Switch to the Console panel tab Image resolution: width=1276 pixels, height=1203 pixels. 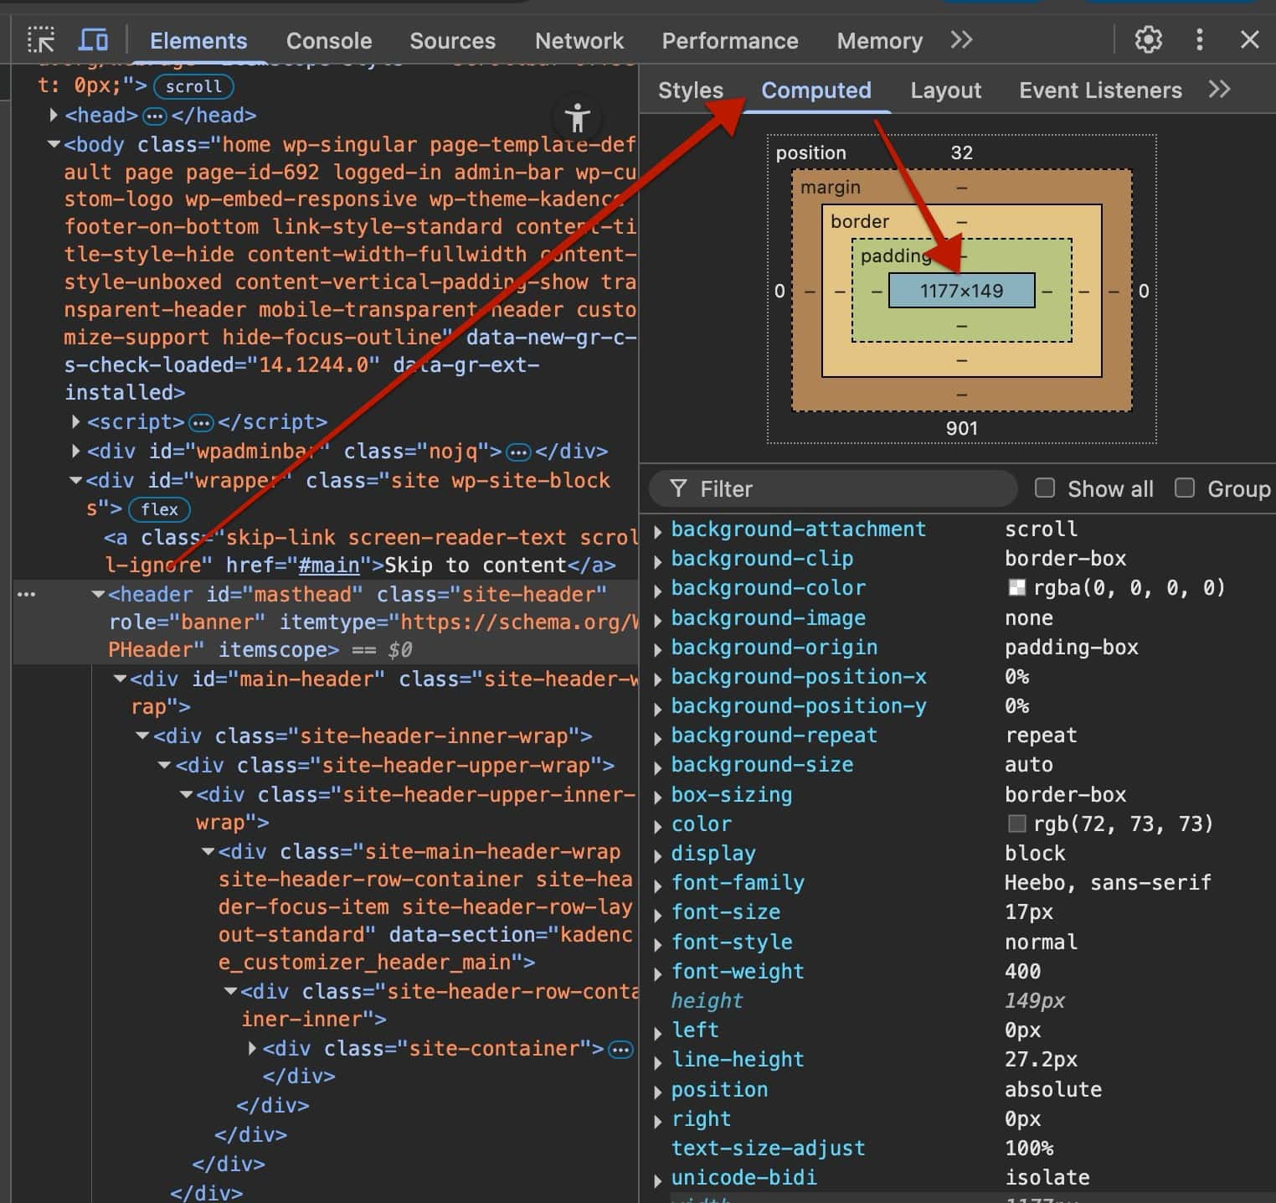pyautogui.click(x=328, y=40)
